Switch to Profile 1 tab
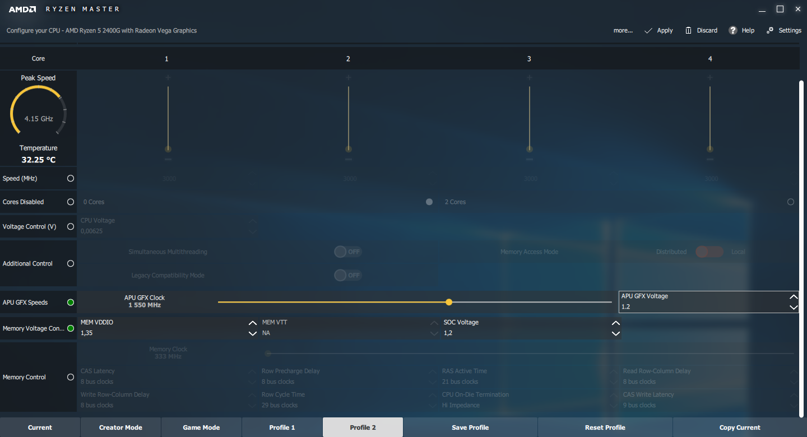Screen dimensions: 807x437 [x=282, y=427]
